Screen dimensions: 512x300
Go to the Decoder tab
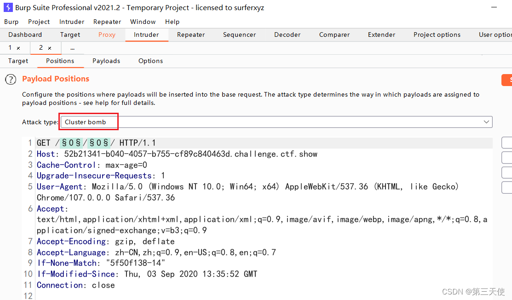[x=288, y=35]
